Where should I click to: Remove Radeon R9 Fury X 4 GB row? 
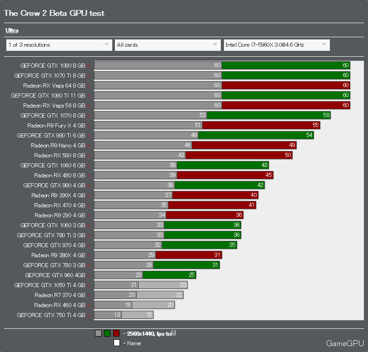pyautogui.click(x=89, y=126)
